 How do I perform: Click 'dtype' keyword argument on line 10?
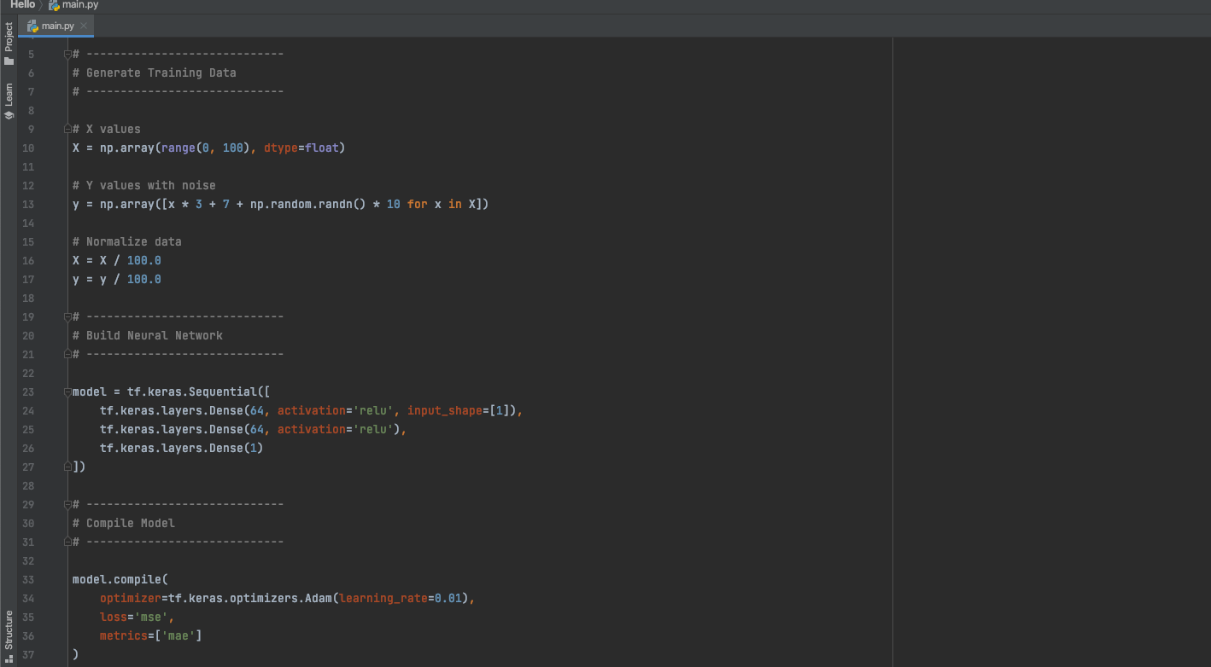(281, 148)
